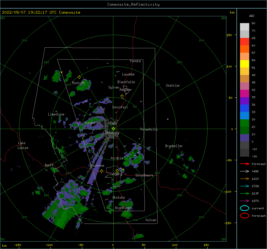Click the blue swatch between 36 and 33 dBZ

[244, 108]
